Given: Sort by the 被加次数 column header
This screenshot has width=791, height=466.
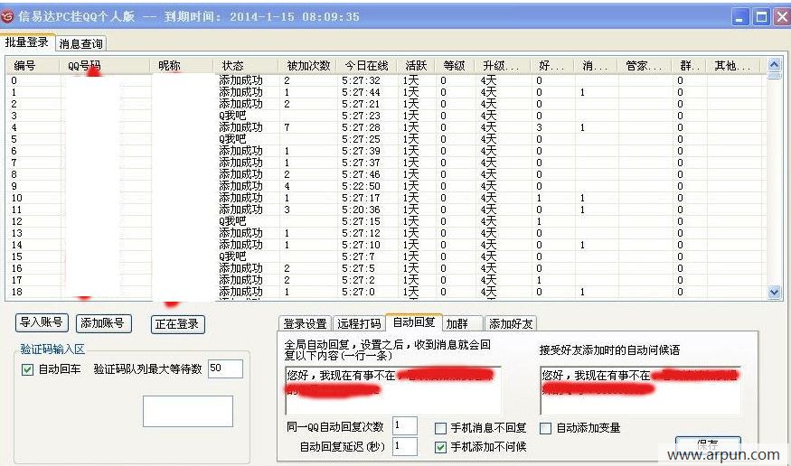Looking at the screenshot, I should [x=307, y=66].
